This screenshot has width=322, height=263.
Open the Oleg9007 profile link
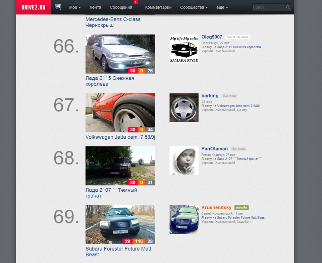click(212, 37)
